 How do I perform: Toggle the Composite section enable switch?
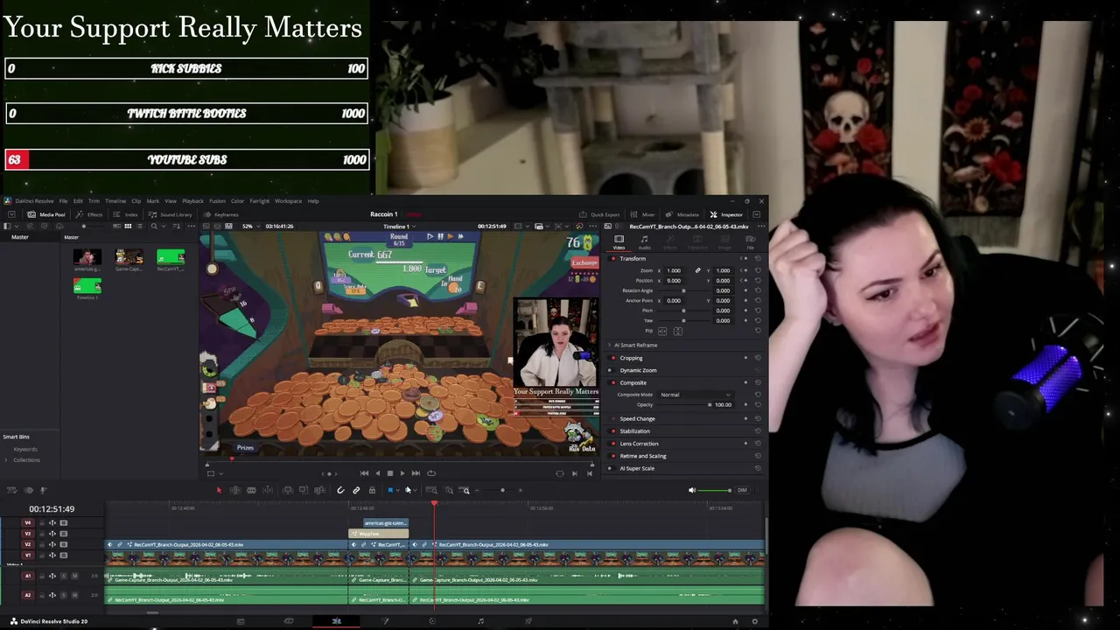coord(613,382)
